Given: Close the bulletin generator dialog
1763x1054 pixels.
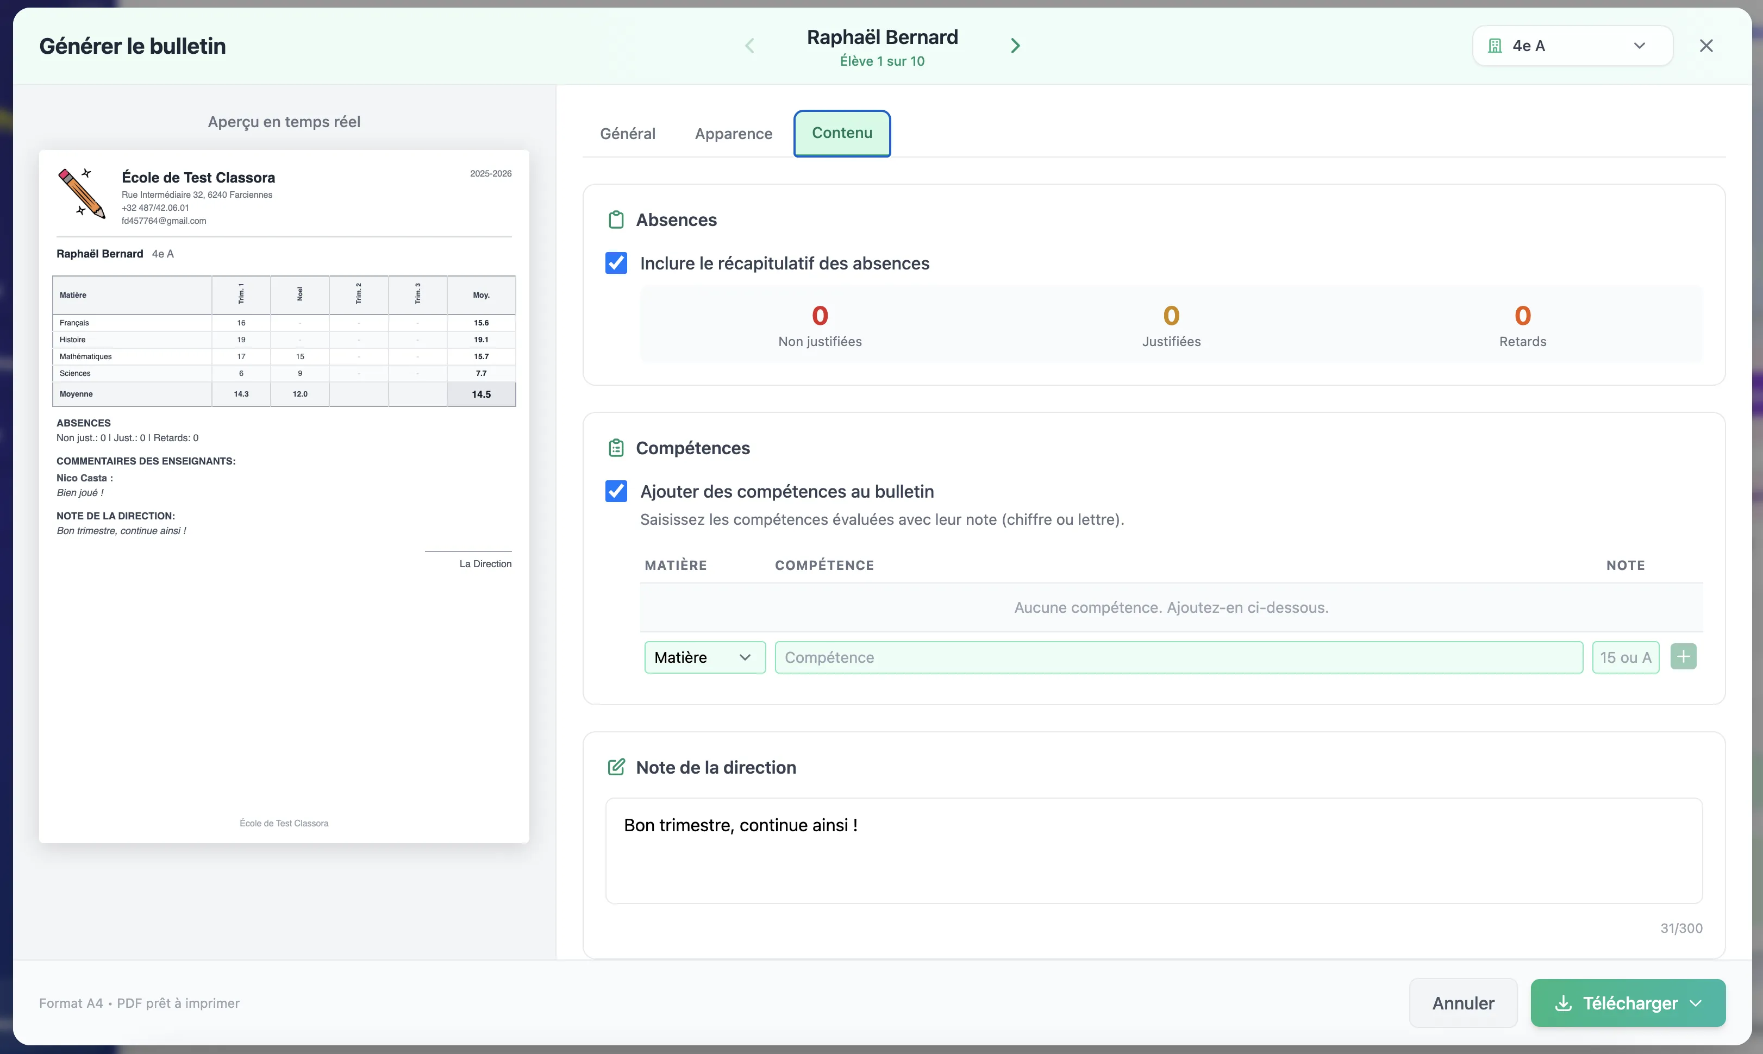Looking at the screenshot, I should coord(1705,46).
